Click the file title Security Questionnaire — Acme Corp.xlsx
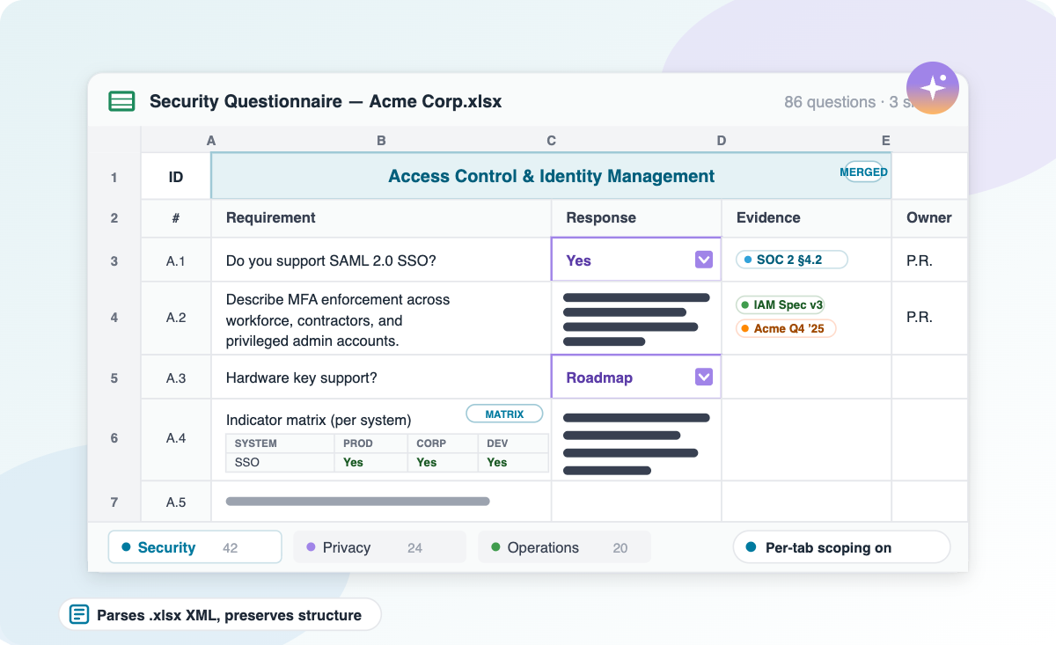The height and width of the screenshot is (645, 1056). (326, 101)
